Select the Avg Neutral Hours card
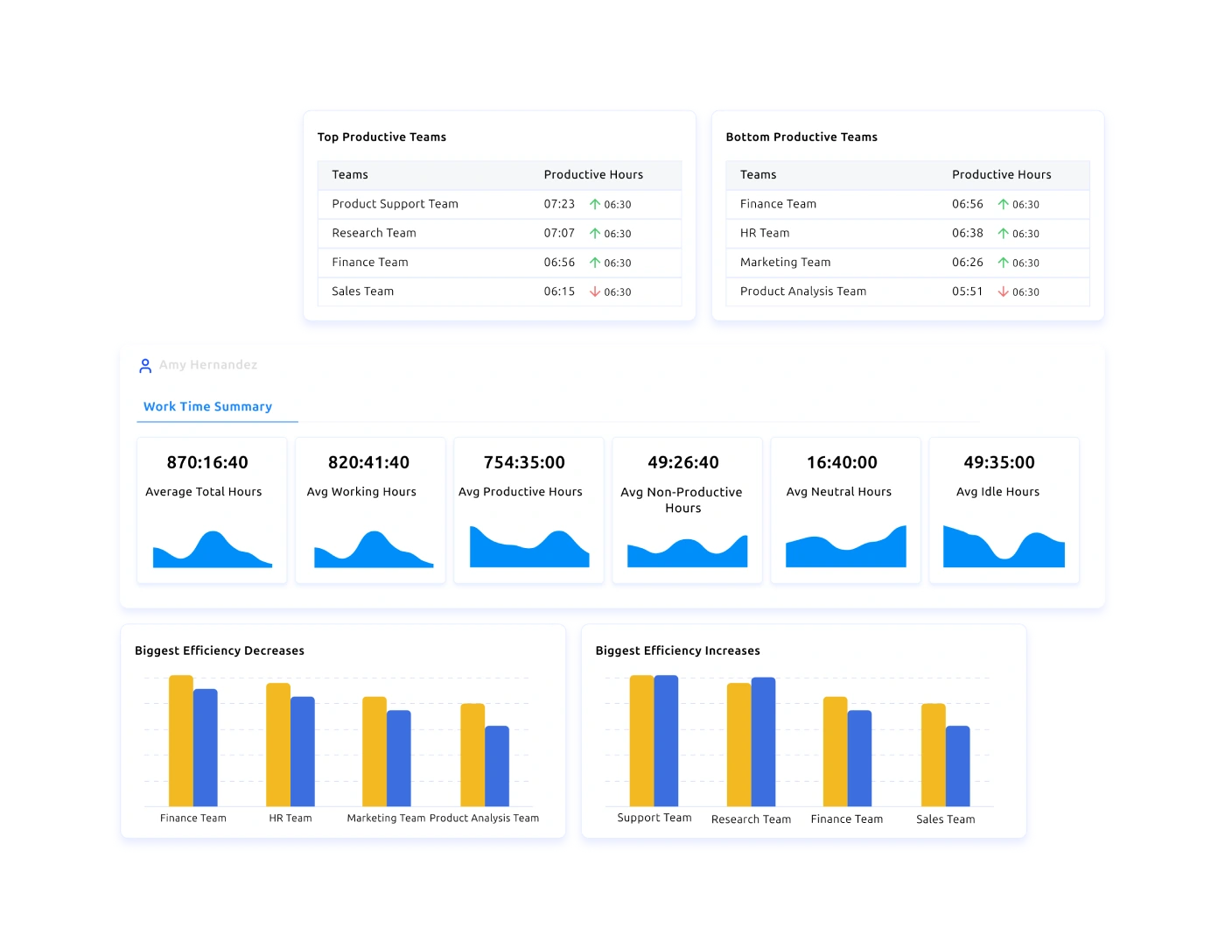The height and width of the screenshot is (949, 1225). point(844,510)
